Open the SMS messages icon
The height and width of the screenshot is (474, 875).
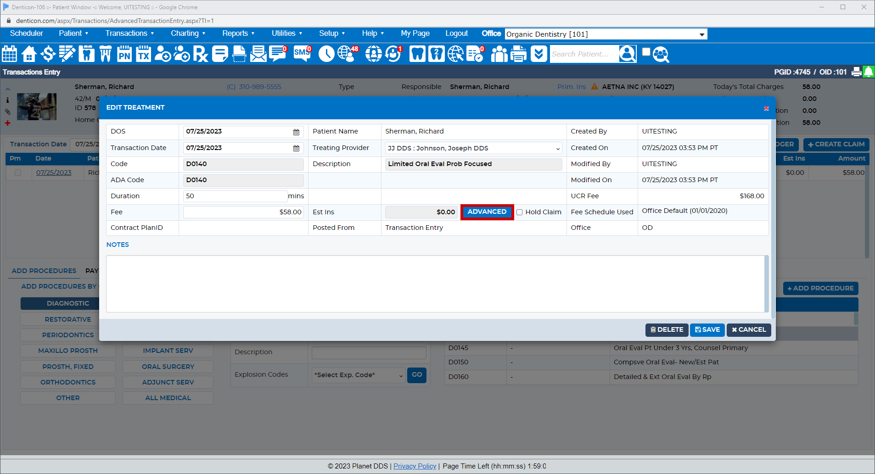click(302, 54)
